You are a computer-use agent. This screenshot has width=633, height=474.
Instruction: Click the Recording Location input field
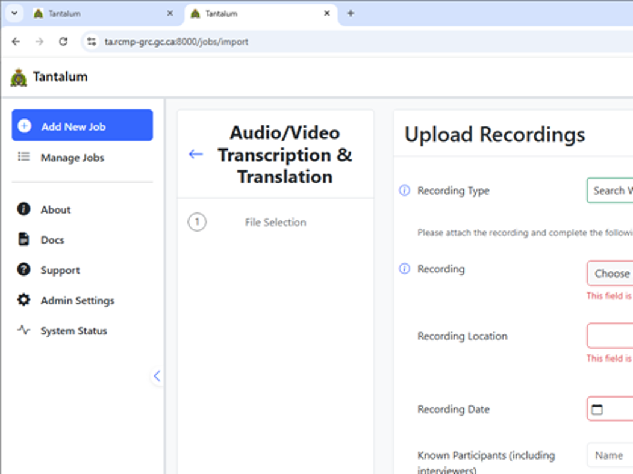point(610,336)
